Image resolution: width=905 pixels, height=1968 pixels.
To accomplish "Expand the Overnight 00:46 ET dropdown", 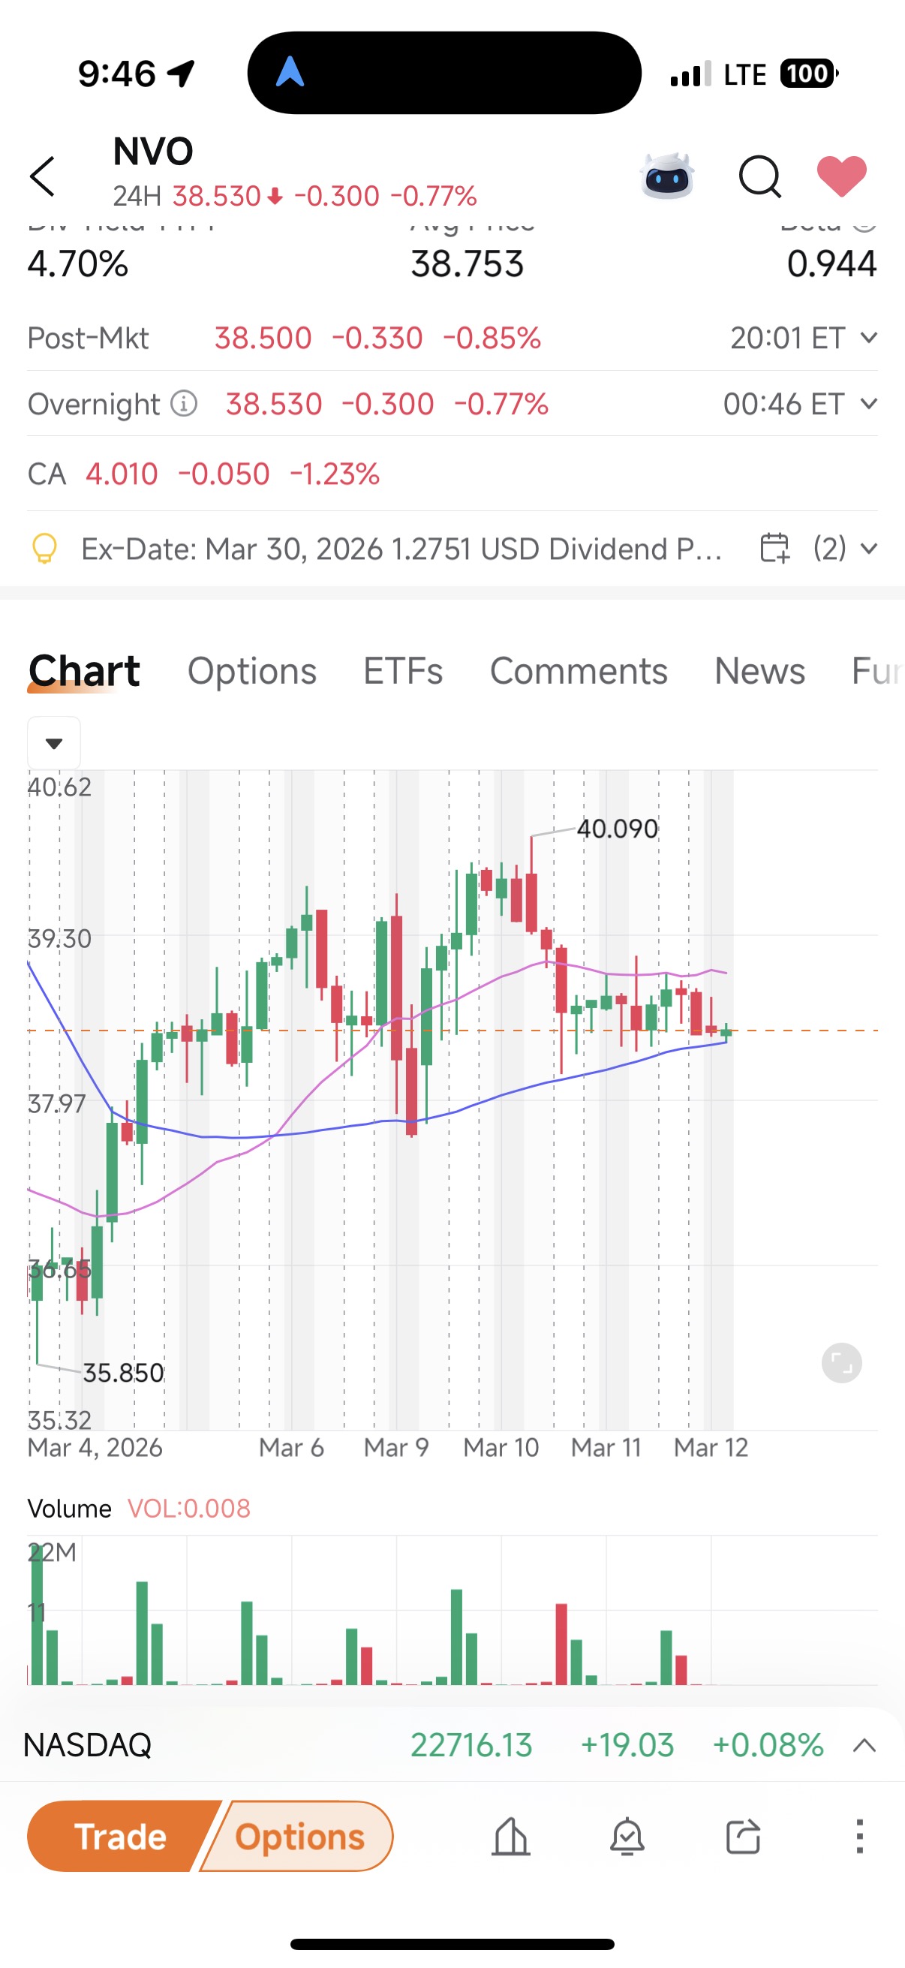I will [x=868, y=402].
